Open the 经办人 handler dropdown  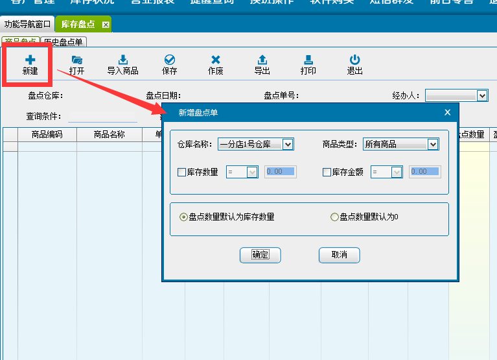[x=481, y=95]
